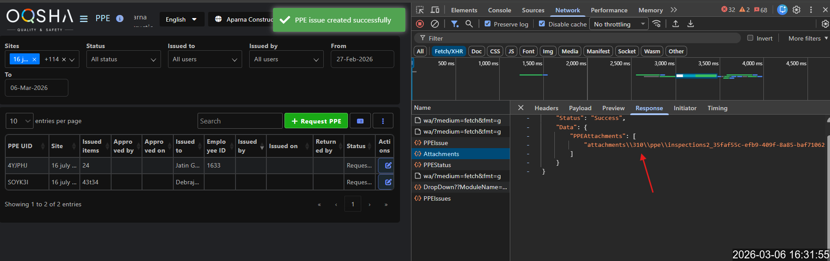Switch to the Payload tab

580,108
